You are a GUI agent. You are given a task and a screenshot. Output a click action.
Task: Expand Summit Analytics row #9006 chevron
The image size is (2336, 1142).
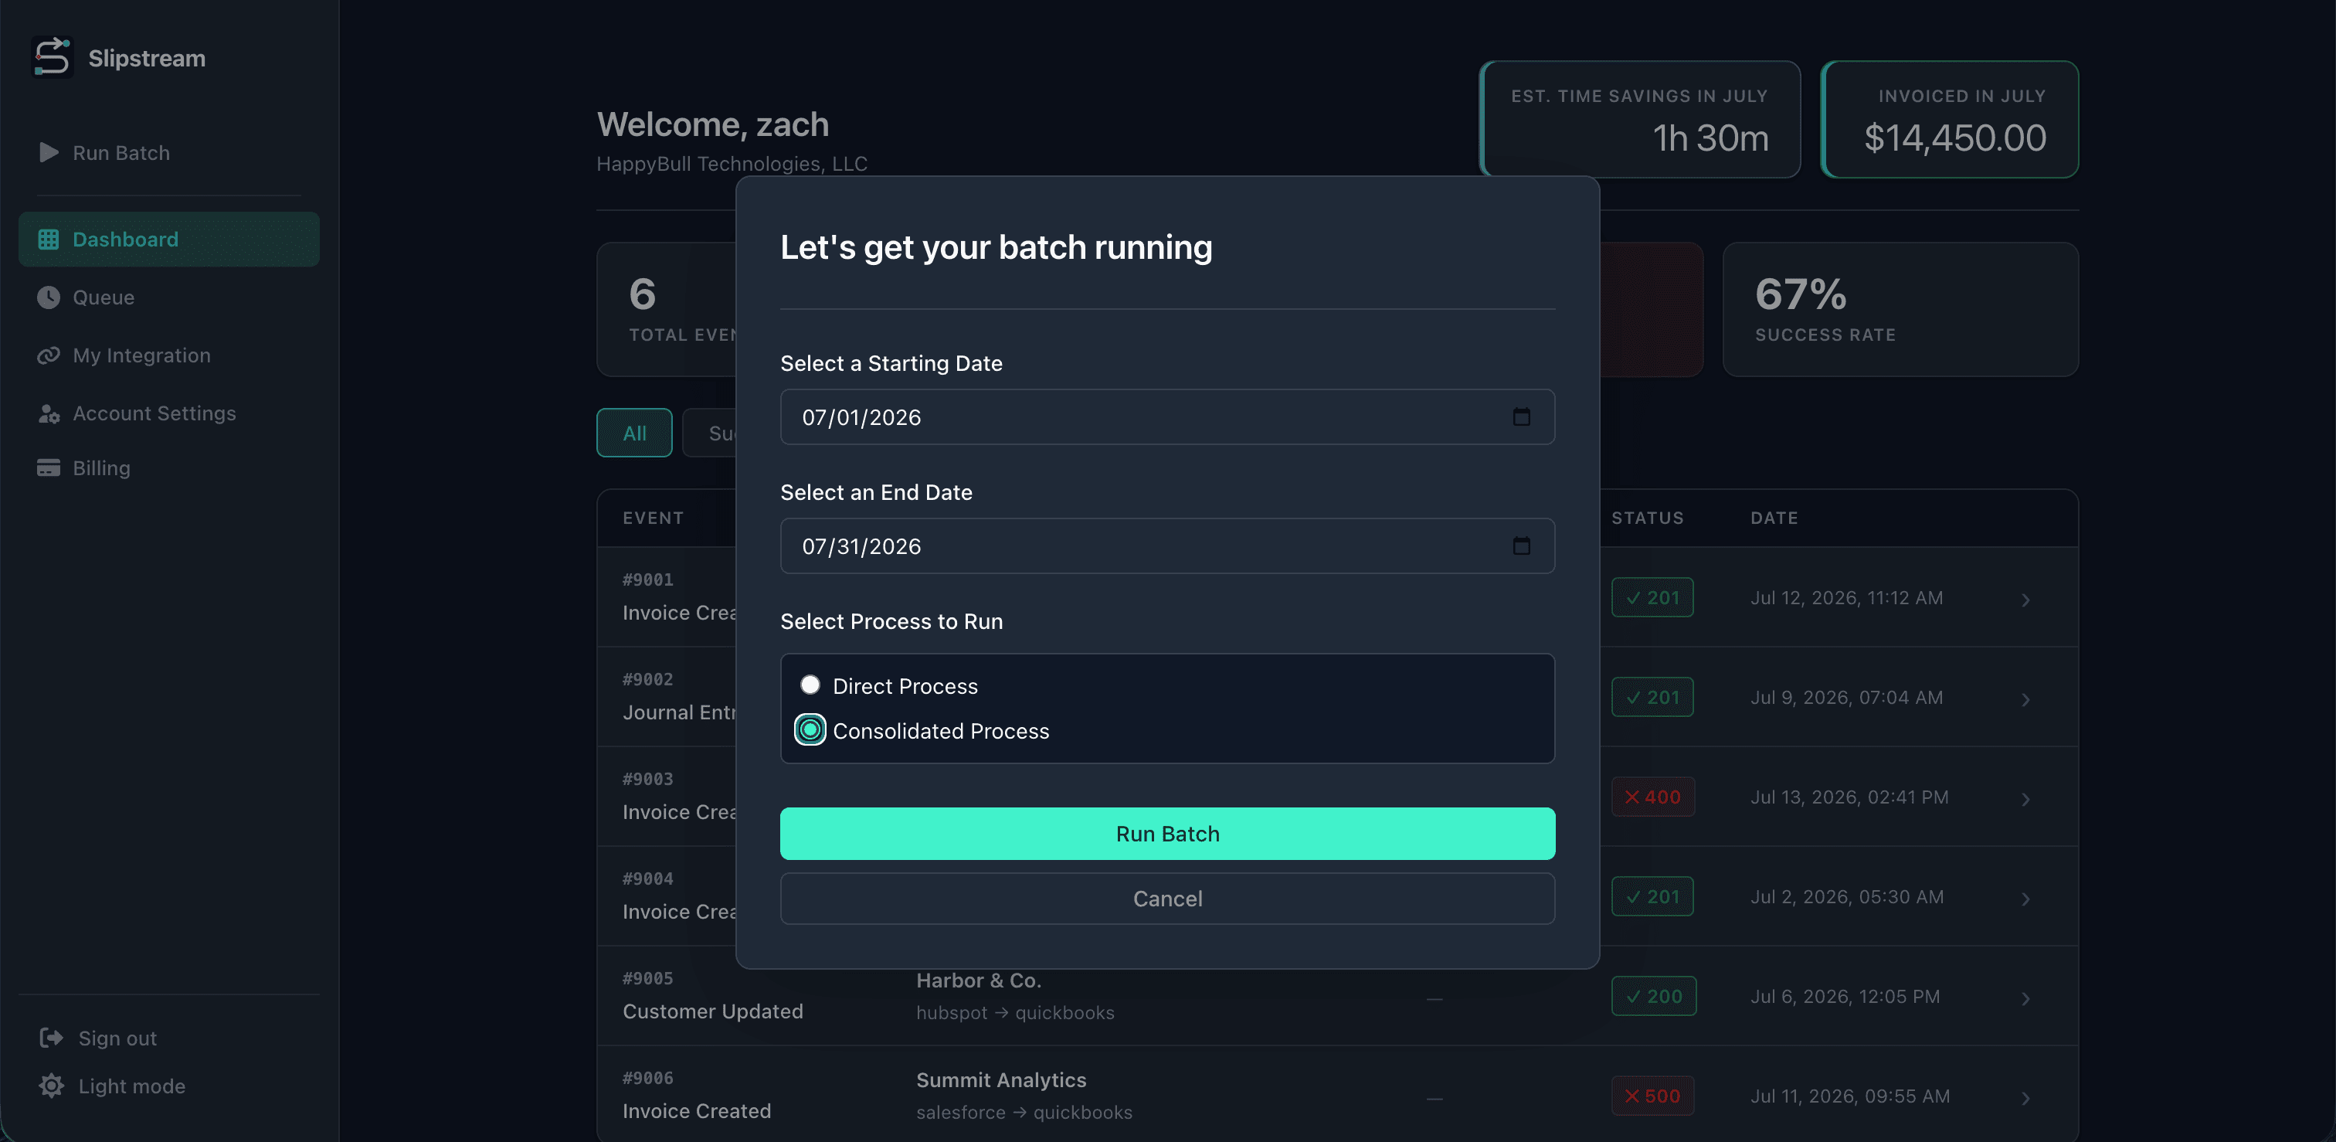click(x=2025, y=1099)
